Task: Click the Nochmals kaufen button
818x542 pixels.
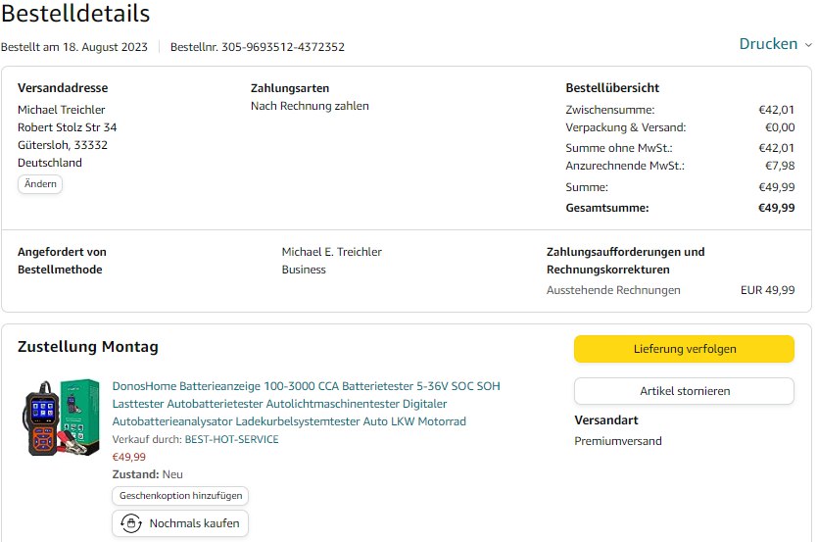Action: click(180, 523)
